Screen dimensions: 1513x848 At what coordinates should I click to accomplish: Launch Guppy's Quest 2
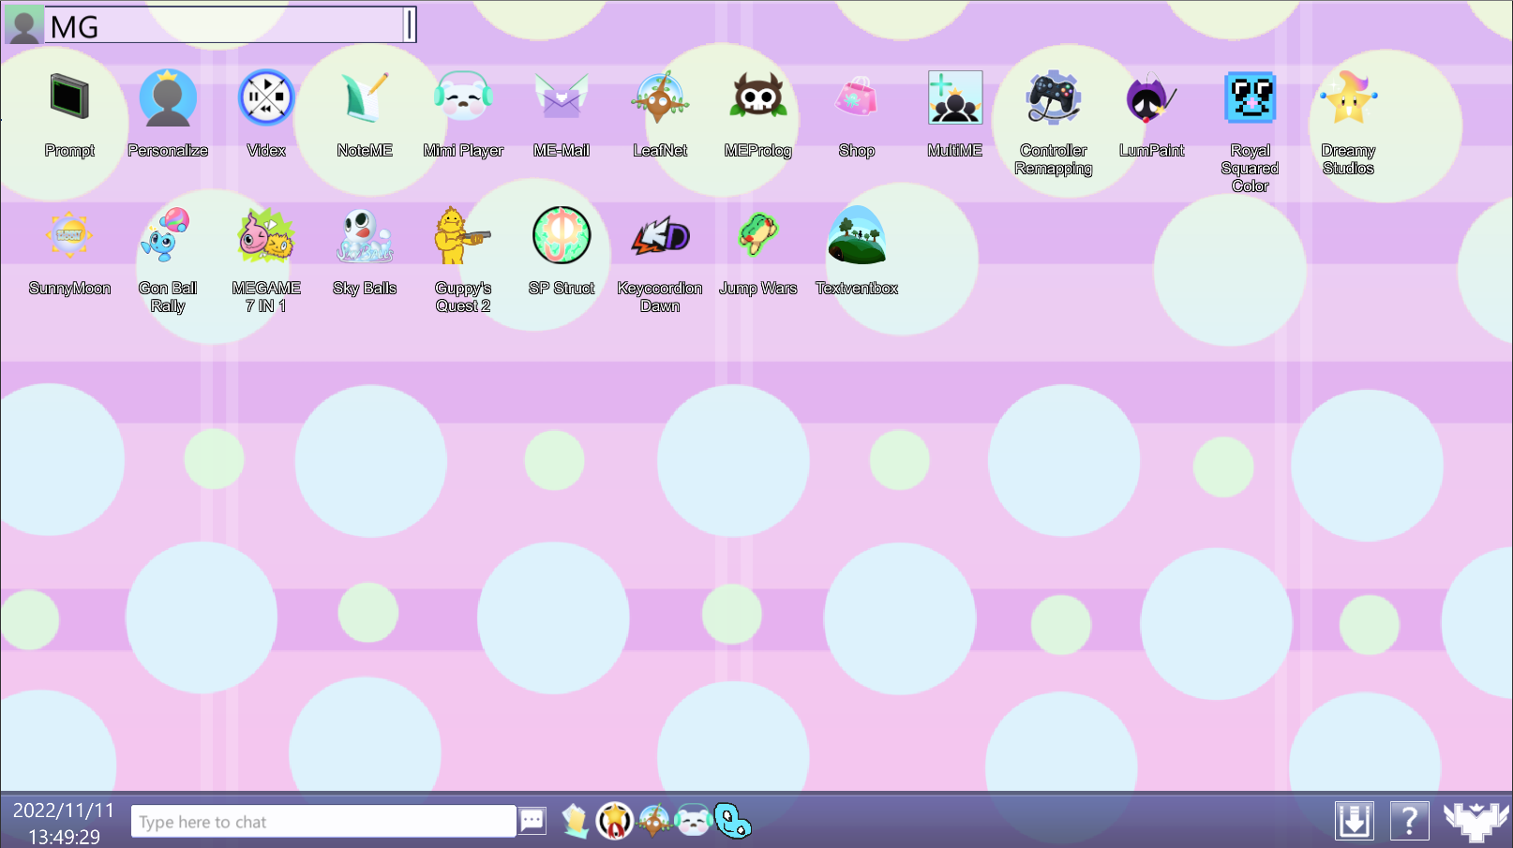(463, 235)
